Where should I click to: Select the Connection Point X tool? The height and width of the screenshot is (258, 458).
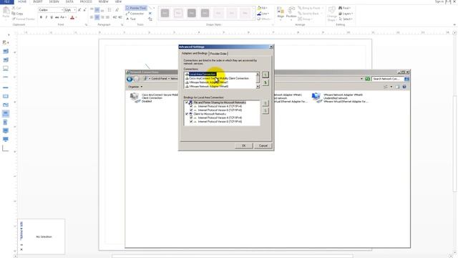(x=150, y=14)
